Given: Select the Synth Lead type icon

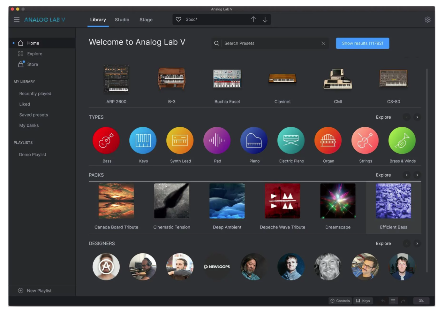Looking at the screenshot, I should click(x=180, y=140).
